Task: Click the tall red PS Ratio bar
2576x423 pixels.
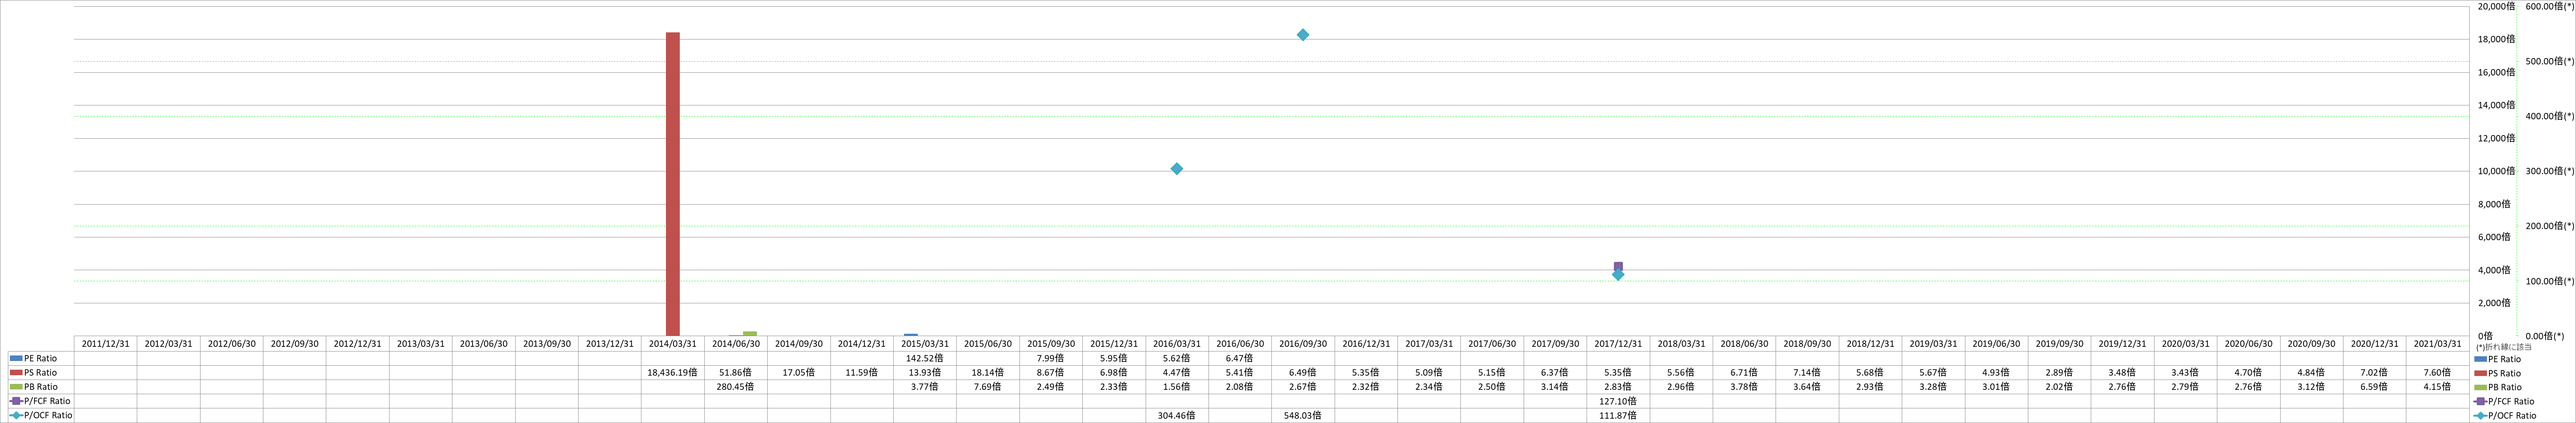Action: (x=673, y=184)
